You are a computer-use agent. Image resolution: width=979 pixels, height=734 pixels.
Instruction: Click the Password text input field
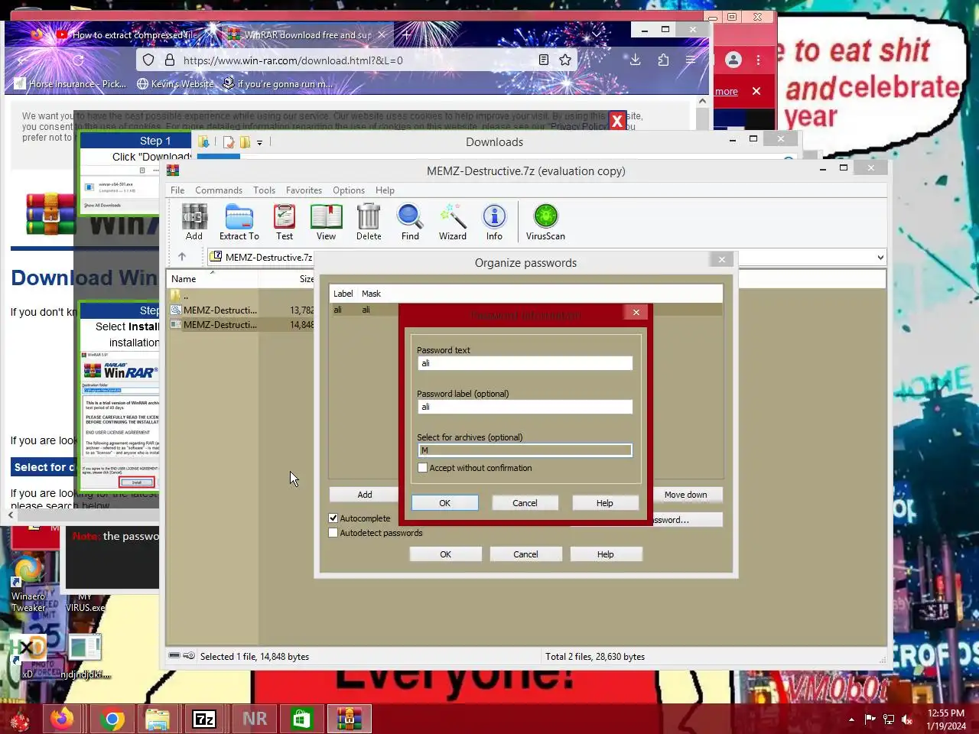coord(525,363)
